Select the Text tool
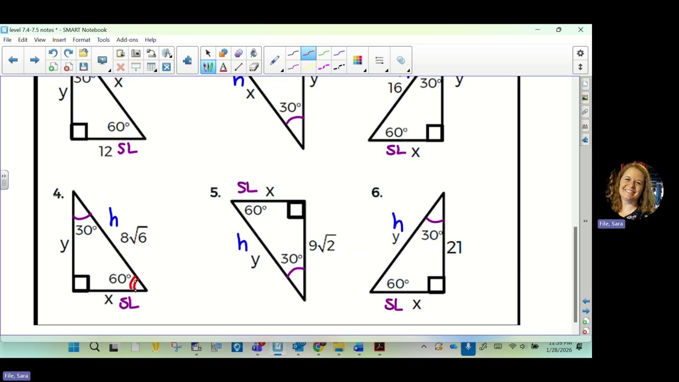The height and width of the screenshot is (382, 679). point(223,67)
